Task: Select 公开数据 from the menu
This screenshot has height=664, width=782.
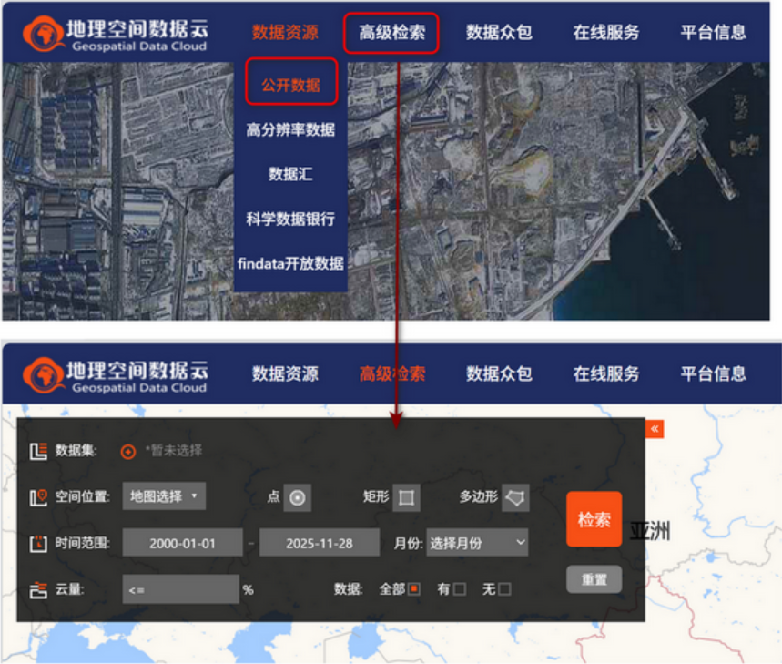Action: pyautogui.click(x=291, y=82)
